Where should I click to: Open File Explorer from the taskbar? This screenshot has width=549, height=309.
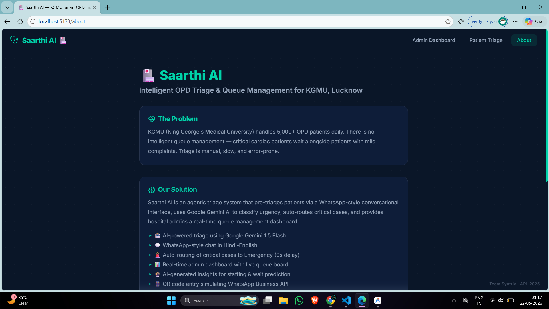click(283, 300)
